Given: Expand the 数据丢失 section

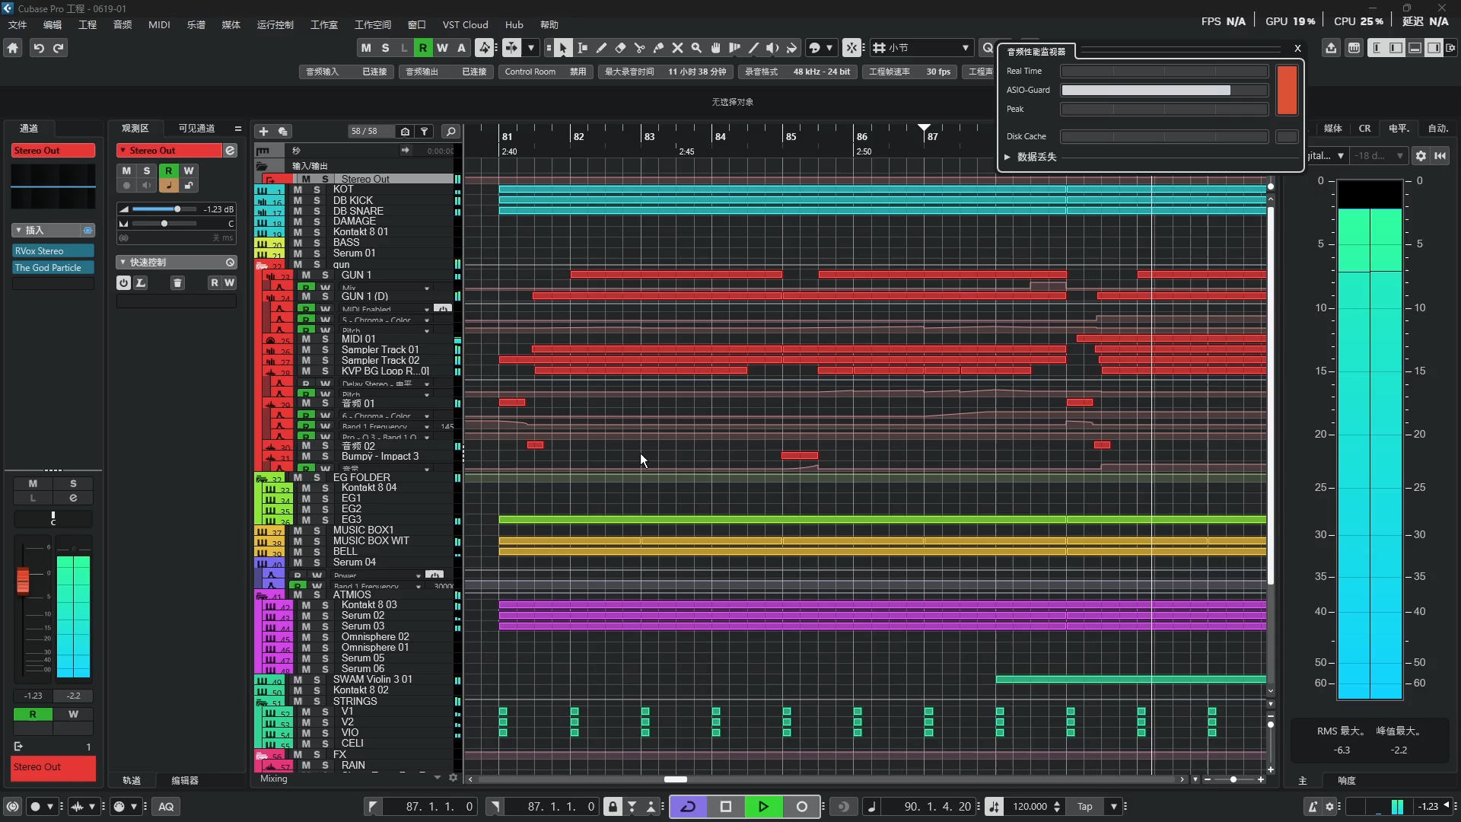Looking at the screenshot, I should 1007,157.
